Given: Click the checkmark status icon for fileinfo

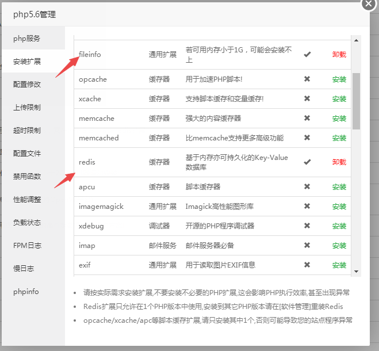Looking at the screenshot, I should click(x=307, y=55).
